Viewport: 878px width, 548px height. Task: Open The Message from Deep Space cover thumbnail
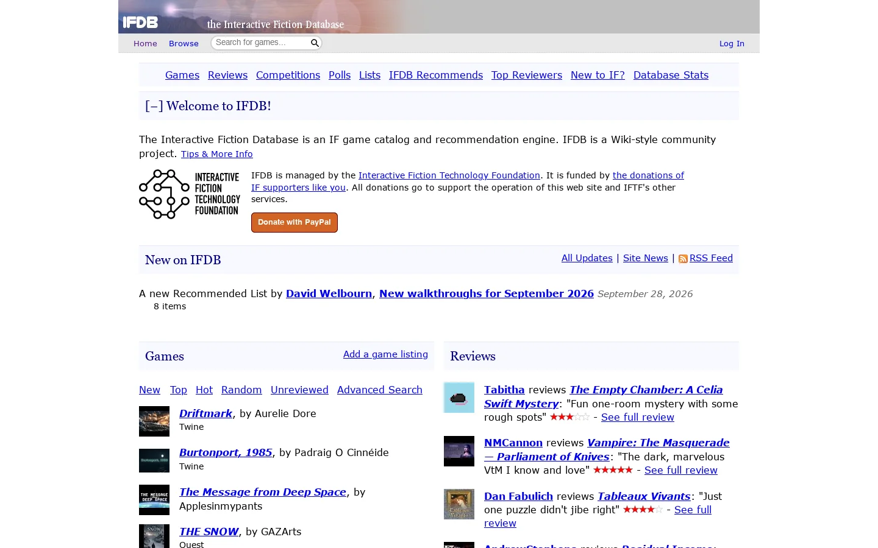click(x=154, y=500)
